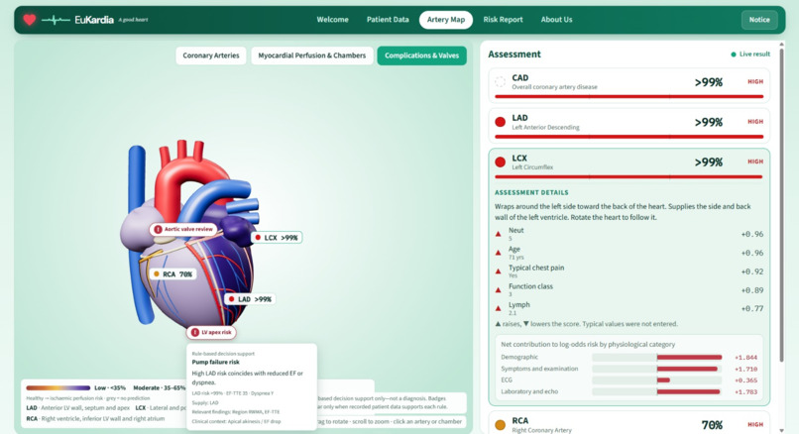The width and height of the screenshot is (799, 434).
Task: Switch to Myocardial Perfusion & Chambers tab
Action: (x=312, y=55)
